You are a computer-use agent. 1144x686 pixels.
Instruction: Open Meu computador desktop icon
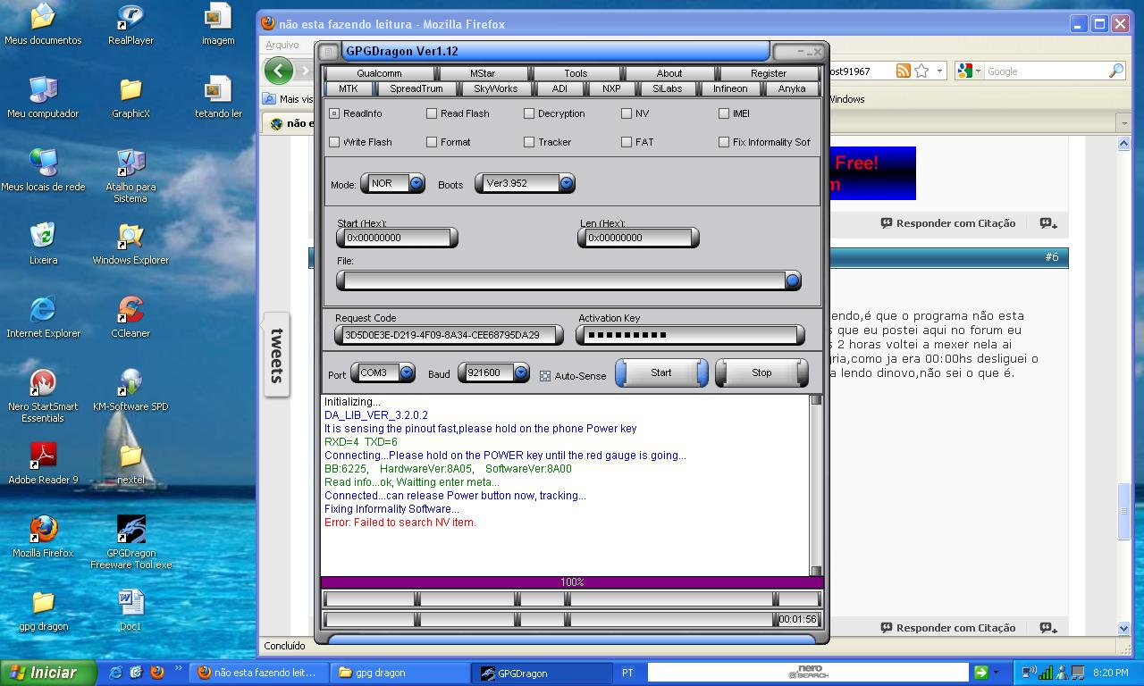[x=43, y=97]
